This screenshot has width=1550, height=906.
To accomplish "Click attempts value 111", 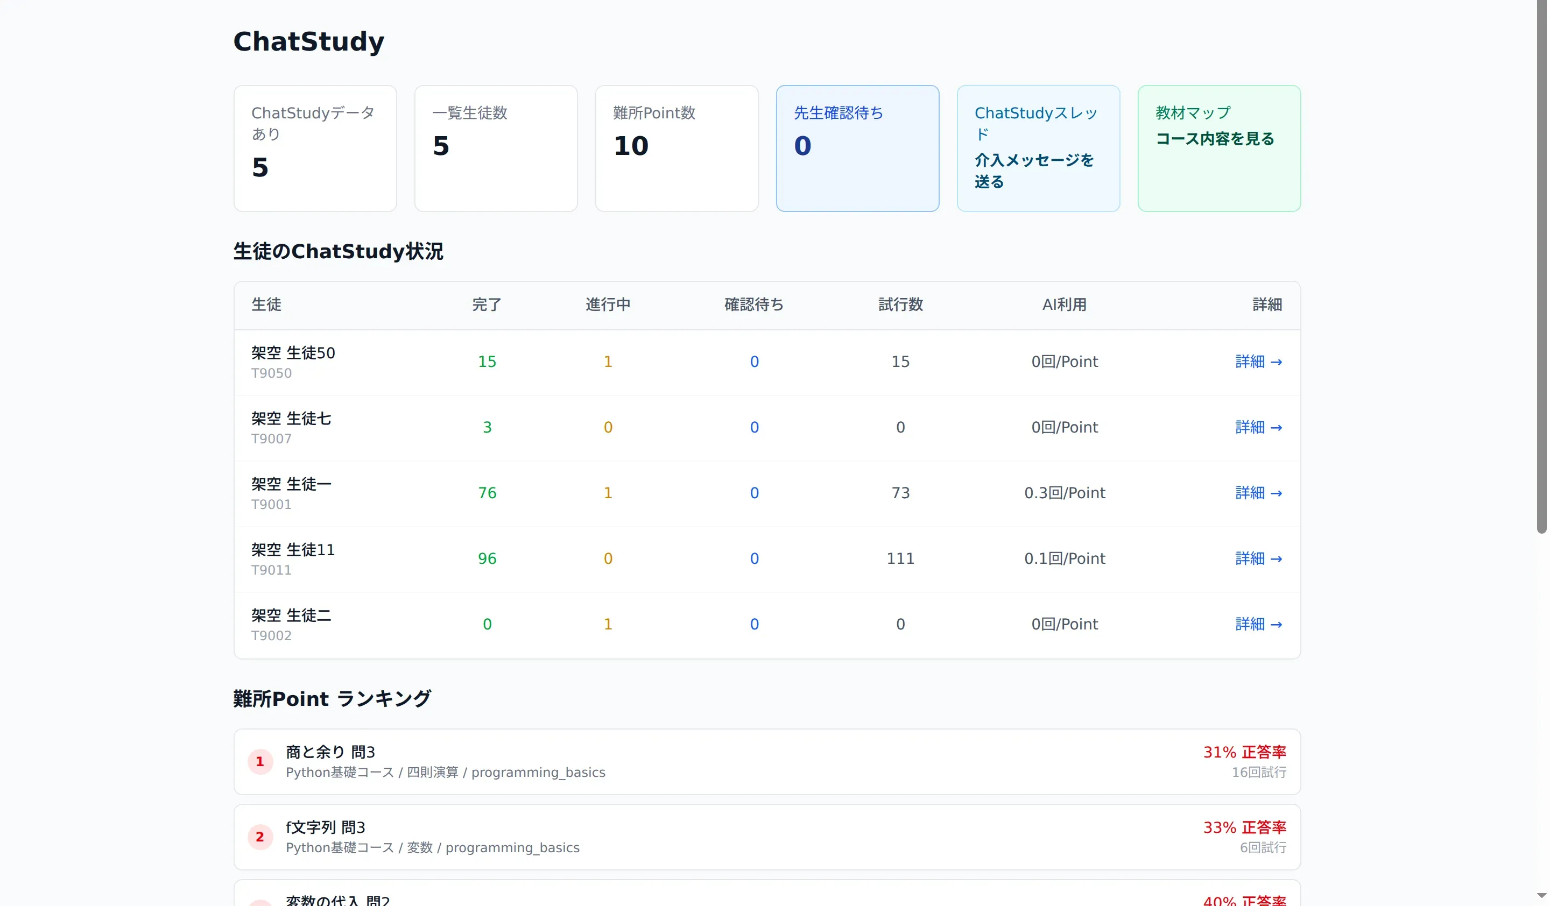I will click(900, 559).
